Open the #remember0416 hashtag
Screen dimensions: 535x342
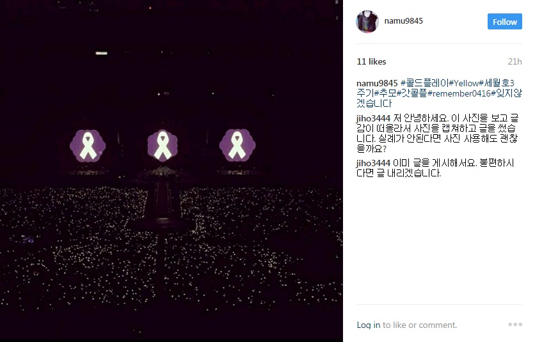459,93
